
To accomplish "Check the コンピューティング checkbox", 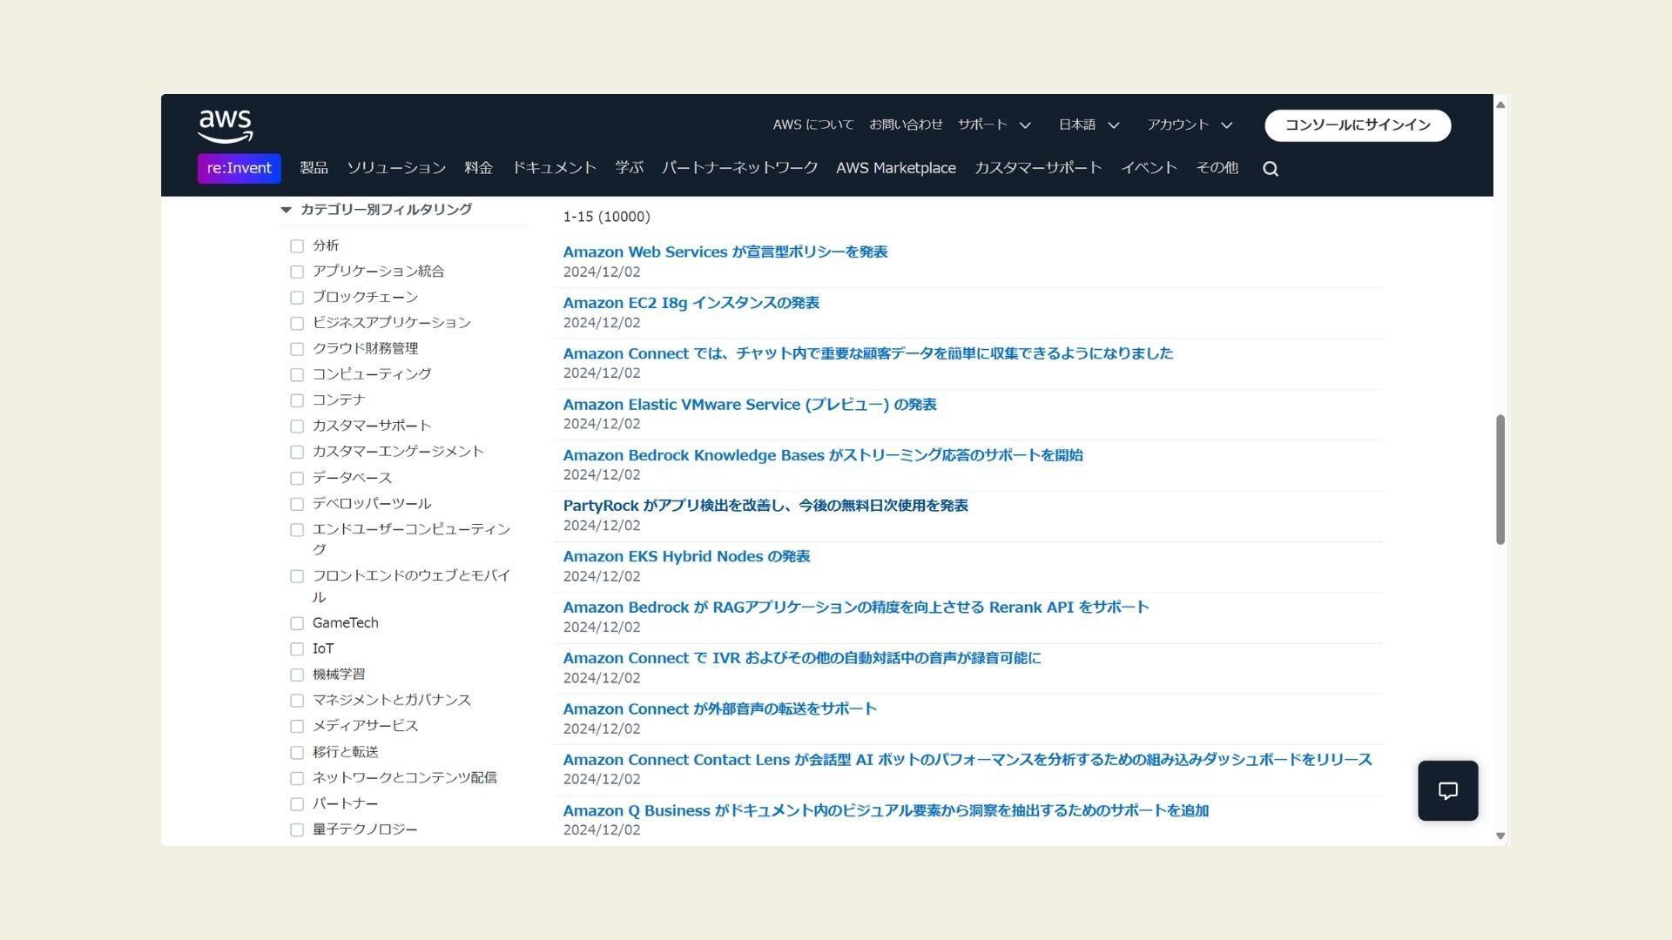I will [297, 375].
